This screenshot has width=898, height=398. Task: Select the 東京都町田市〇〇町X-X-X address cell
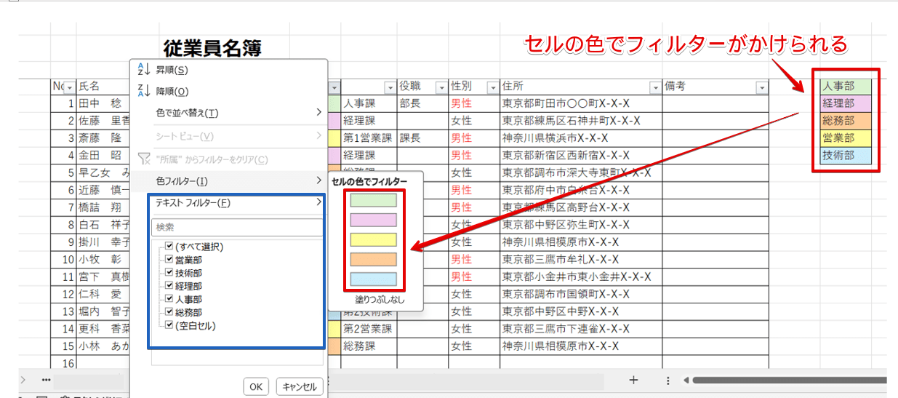click(581, 103)
